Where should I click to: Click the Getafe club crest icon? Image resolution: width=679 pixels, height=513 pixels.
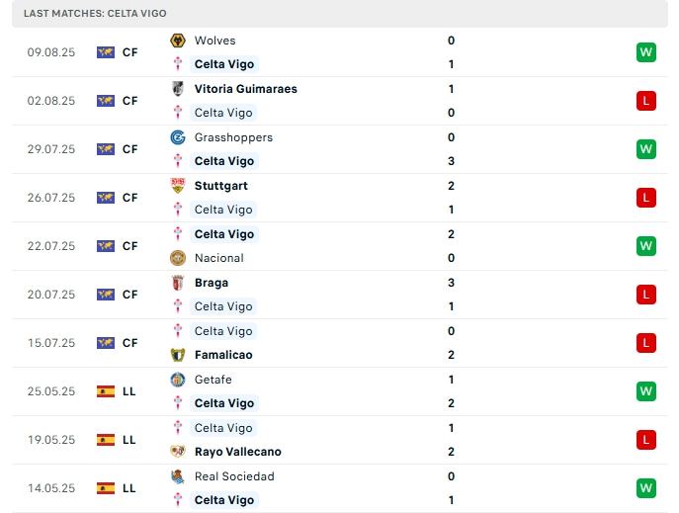pyautogui.click(x=178, y=380)
